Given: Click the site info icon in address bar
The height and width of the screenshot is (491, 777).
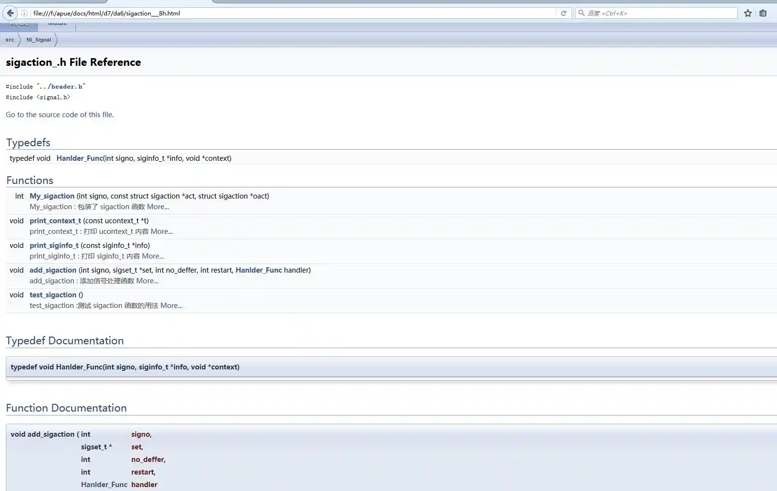Looking at the screenshot, I should coord(24,13).
